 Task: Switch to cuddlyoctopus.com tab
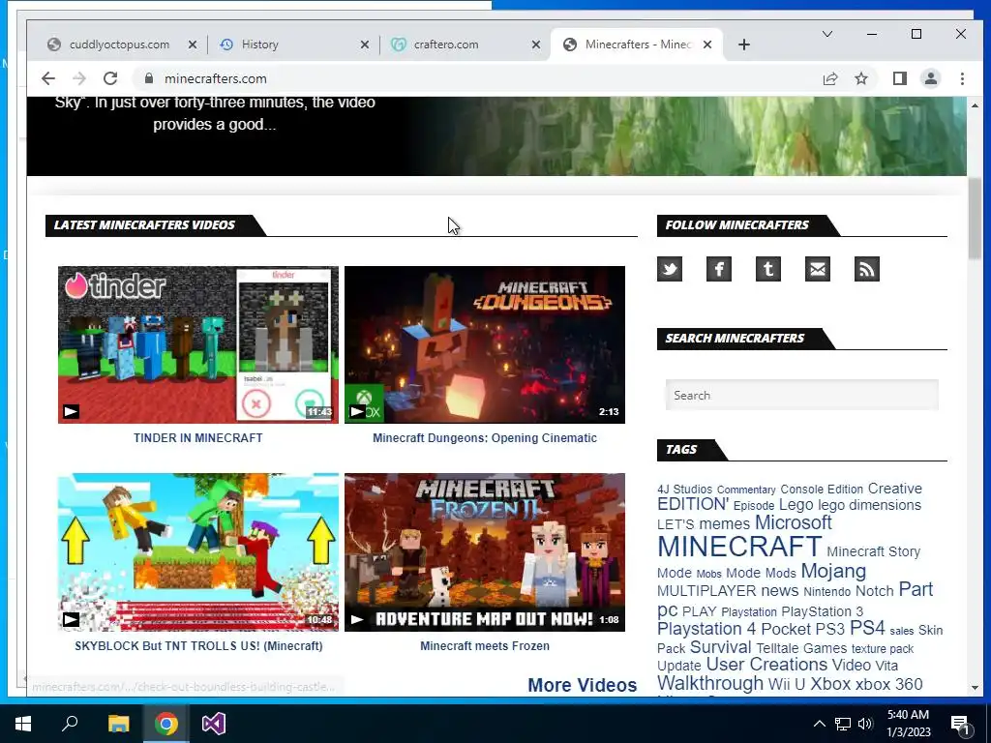click(119, 45)
